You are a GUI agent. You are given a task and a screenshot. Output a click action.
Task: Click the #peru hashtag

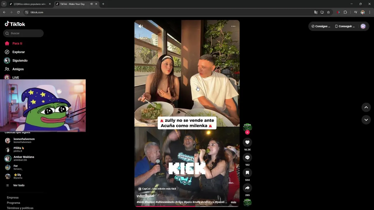(x=188, y=202)
